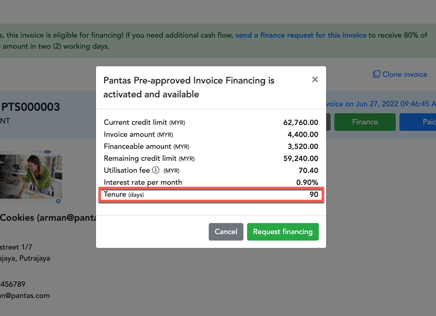Screen dimensions: 436x316
Task: Submit with the Request financing button
Action: 283,232
